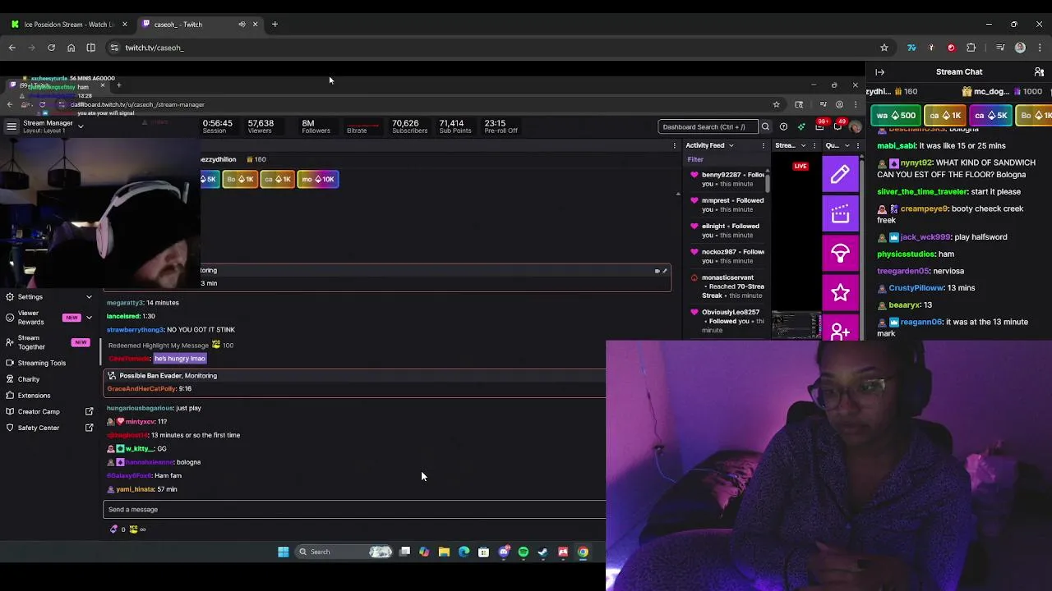The image size is (1052, 591).
Task: Click the stream preview thumbnail
Action: tap(796, 326)
